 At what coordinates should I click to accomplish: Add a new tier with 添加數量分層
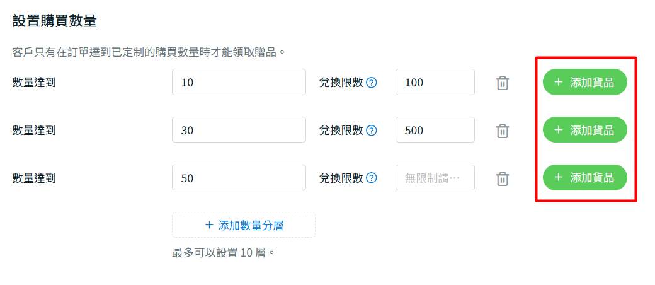pos(243,225)
